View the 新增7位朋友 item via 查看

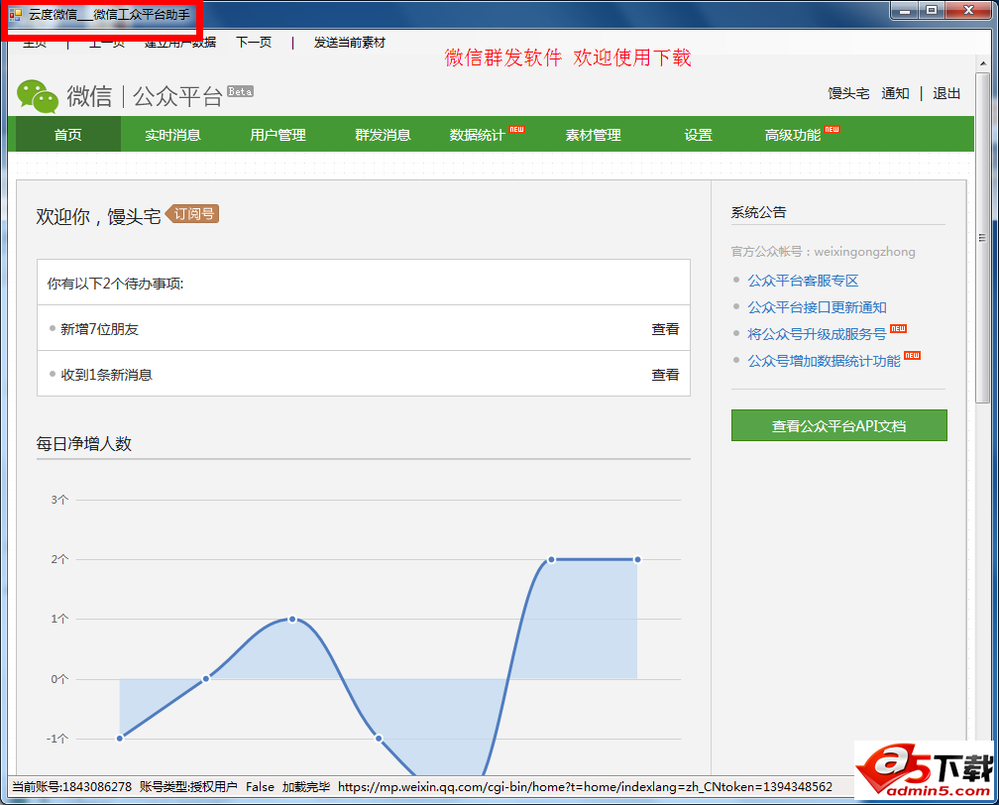point(665,329)
